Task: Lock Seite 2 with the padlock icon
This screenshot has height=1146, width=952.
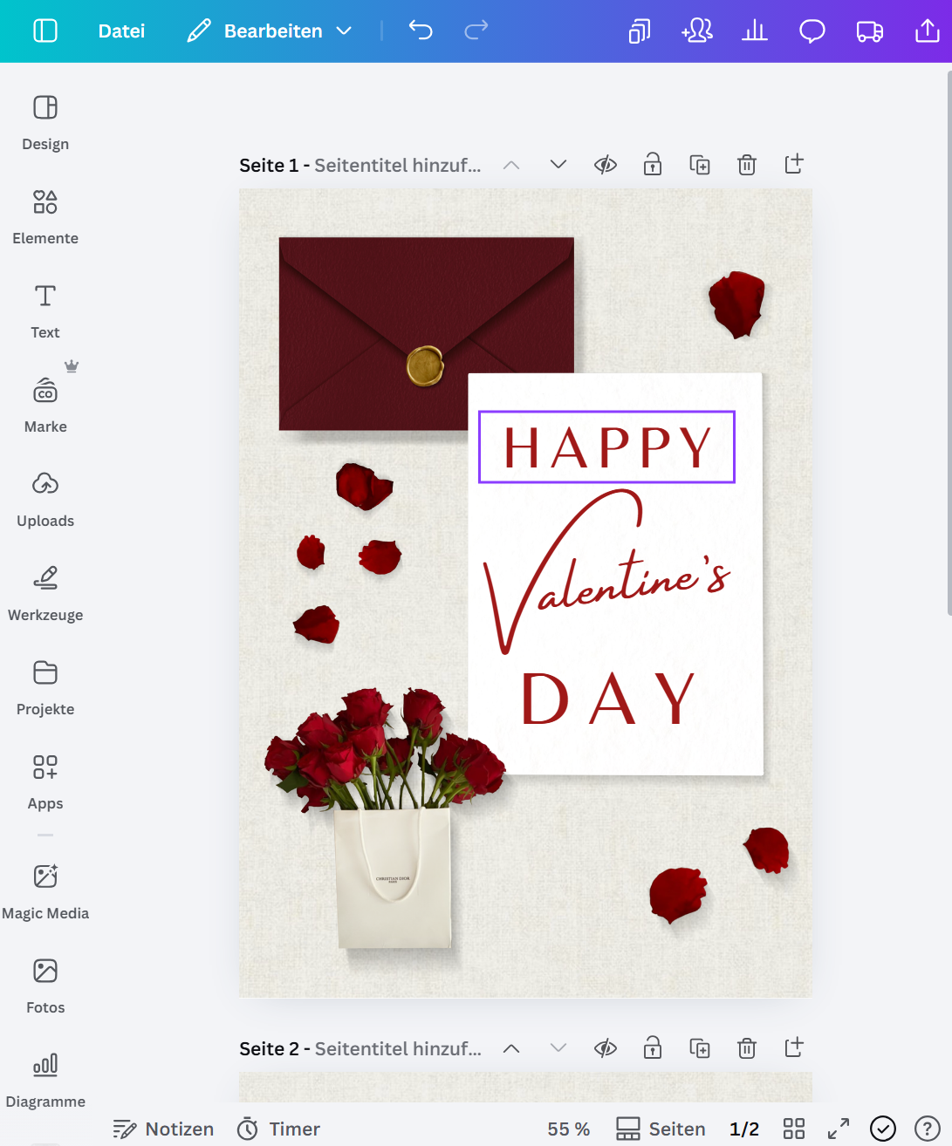Action: point(653,1047)
